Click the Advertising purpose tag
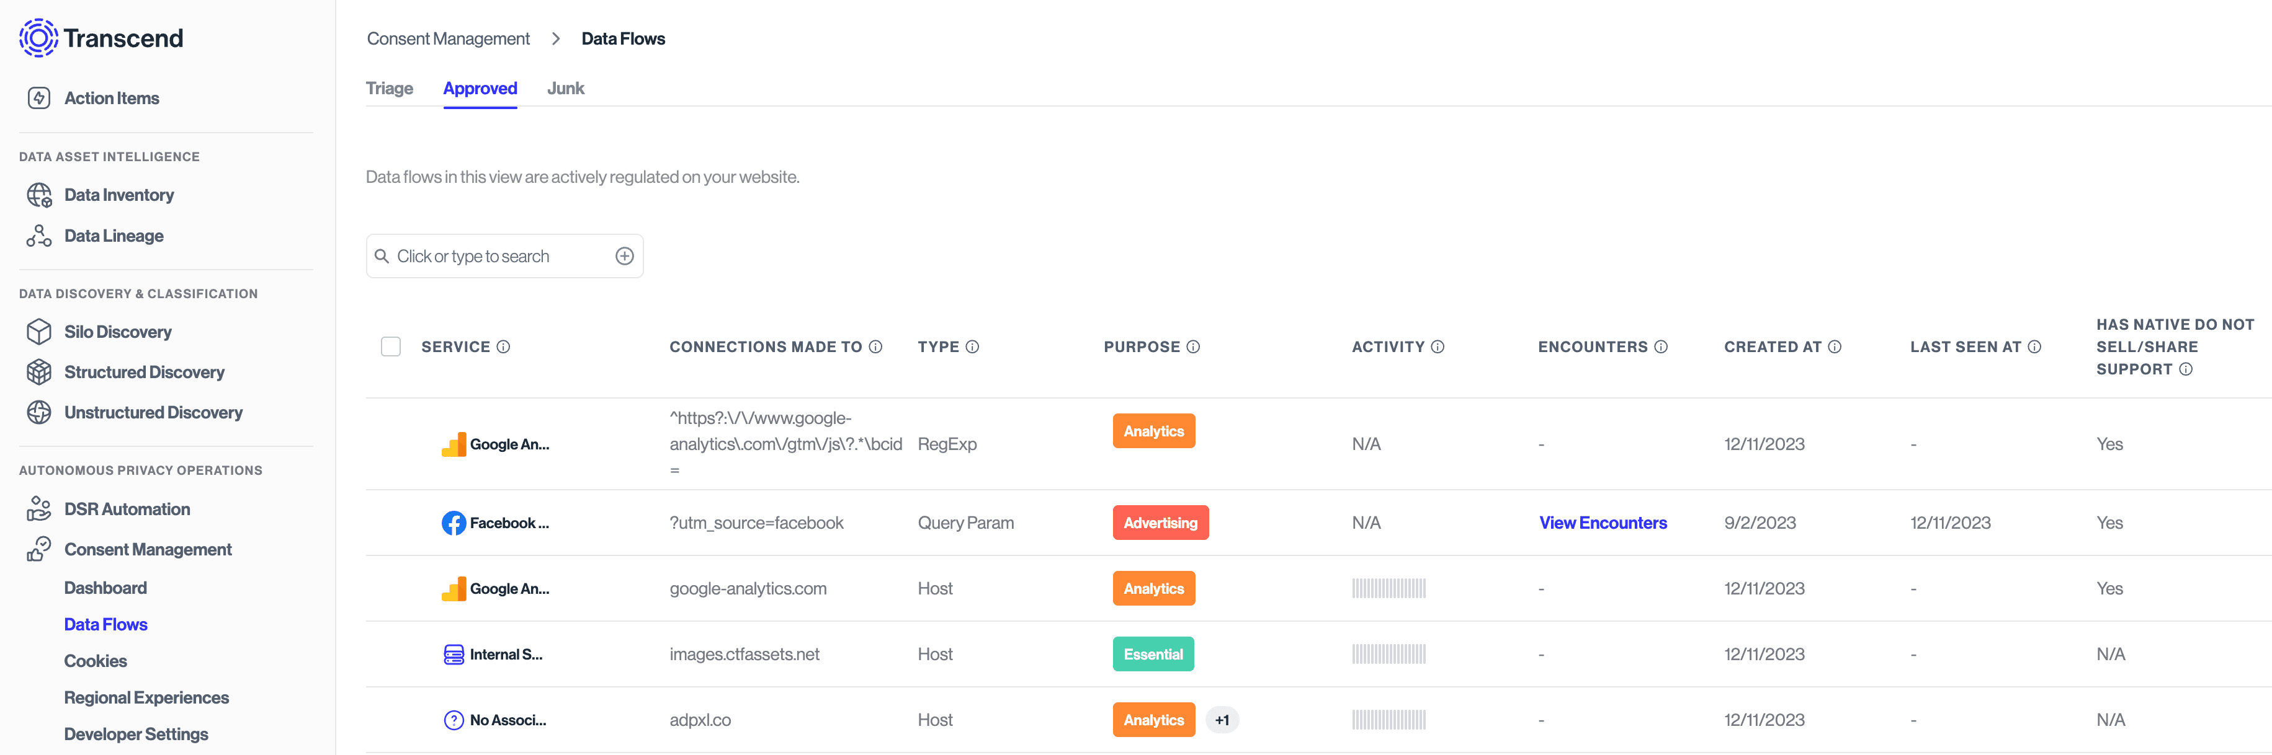Viewport: 2272px width, 755px height. [1160, 523]
